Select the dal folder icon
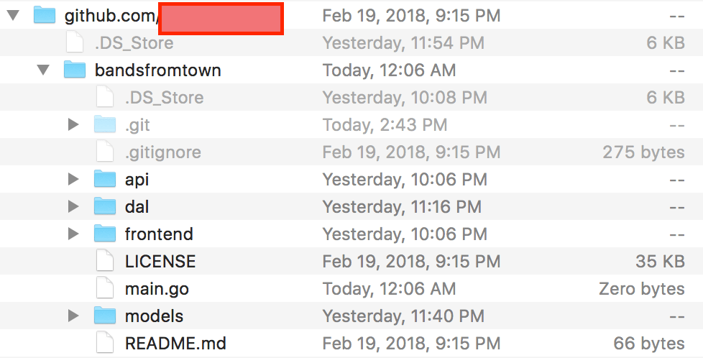The image size is (703, 358). tap(105, 206)
